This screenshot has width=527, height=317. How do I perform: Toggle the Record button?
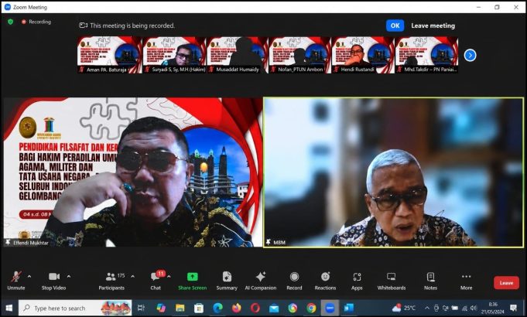coord(294,281)
